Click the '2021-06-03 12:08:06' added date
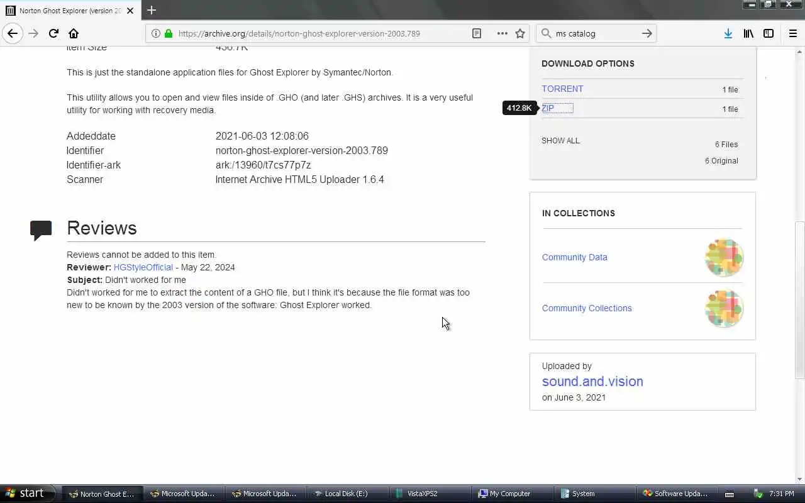 click(x=262, y=136)
